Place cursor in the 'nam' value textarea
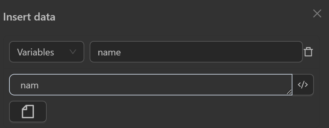This screenshot has width=329, height=128. tap(151, 85)
